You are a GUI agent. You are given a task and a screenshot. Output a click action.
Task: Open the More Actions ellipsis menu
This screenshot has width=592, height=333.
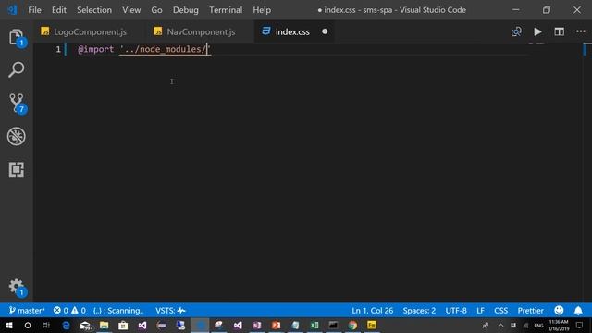click(x=581, y=31)
